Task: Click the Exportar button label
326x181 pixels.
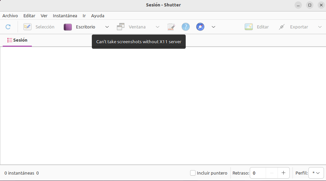Action: point(299,27)
